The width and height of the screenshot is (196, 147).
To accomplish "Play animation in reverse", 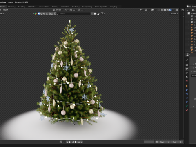I will click(x=73, y=142).
